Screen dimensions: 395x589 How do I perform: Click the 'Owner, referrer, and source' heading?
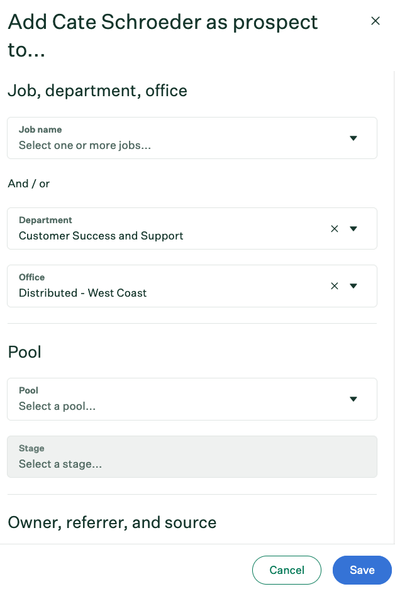pyautogui.click(x=112, y=522)
